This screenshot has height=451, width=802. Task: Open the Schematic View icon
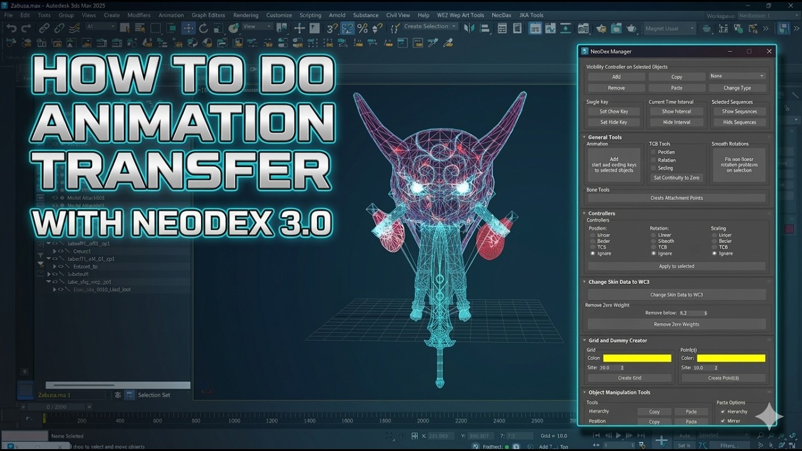click(566, 28)
